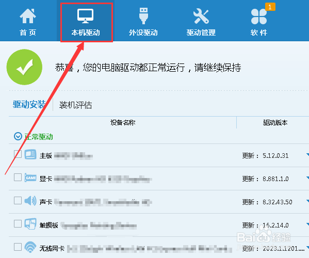Collapse the 正常驱动 group
Screen dimensions: 309x258
(18, 136)
